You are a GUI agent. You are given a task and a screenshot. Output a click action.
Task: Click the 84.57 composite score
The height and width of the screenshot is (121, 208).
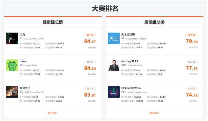pos(90,41)
